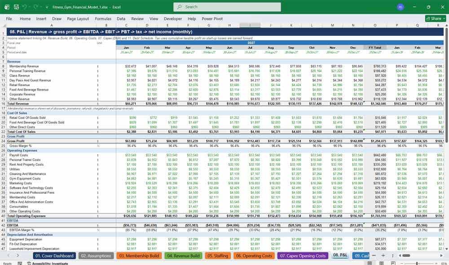Add a new sheet with the plus icon
The image size is (449, 265).
383,256
